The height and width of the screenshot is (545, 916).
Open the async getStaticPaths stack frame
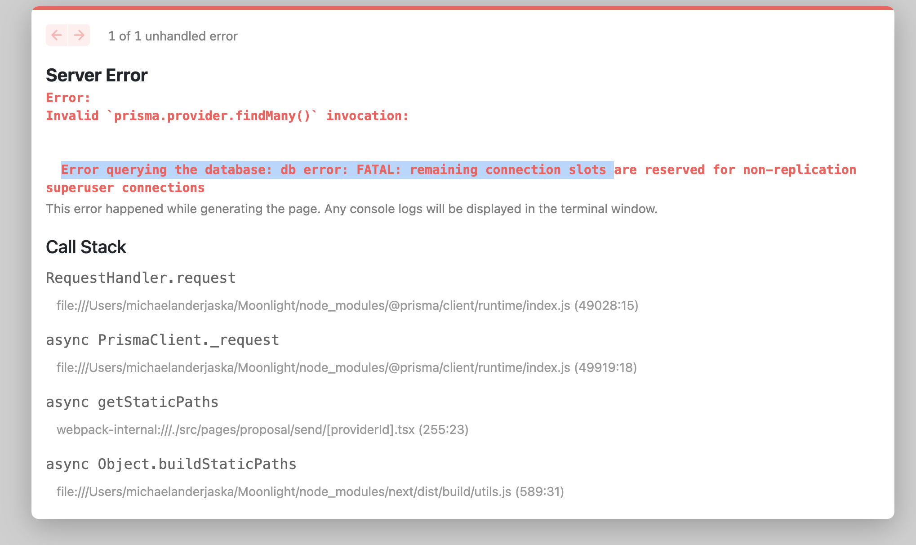[x=132, y=402]
